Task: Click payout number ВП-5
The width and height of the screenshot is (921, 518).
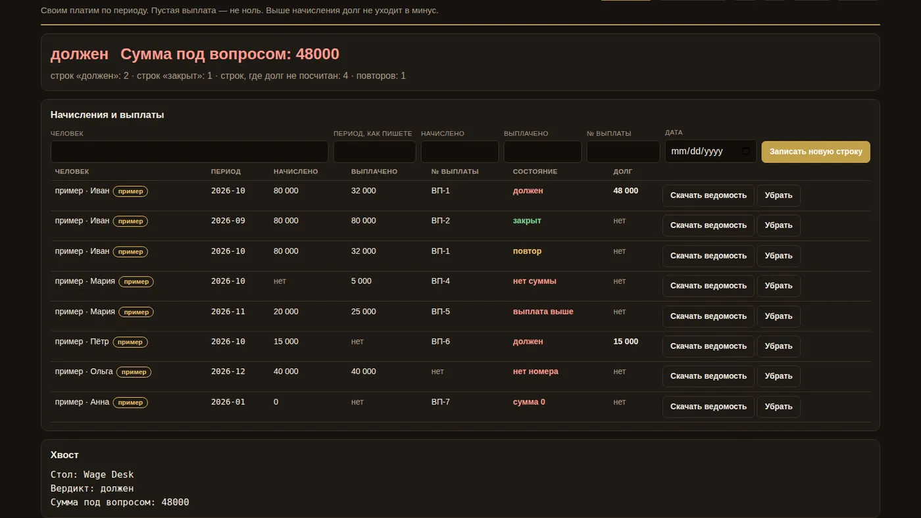Action: point(441,312)
